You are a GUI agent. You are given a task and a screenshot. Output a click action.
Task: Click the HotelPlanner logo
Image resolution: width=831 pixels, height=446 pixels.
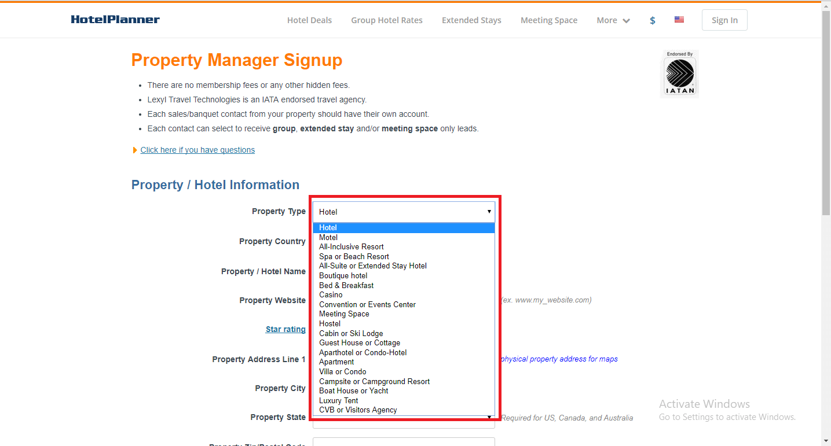115,20
